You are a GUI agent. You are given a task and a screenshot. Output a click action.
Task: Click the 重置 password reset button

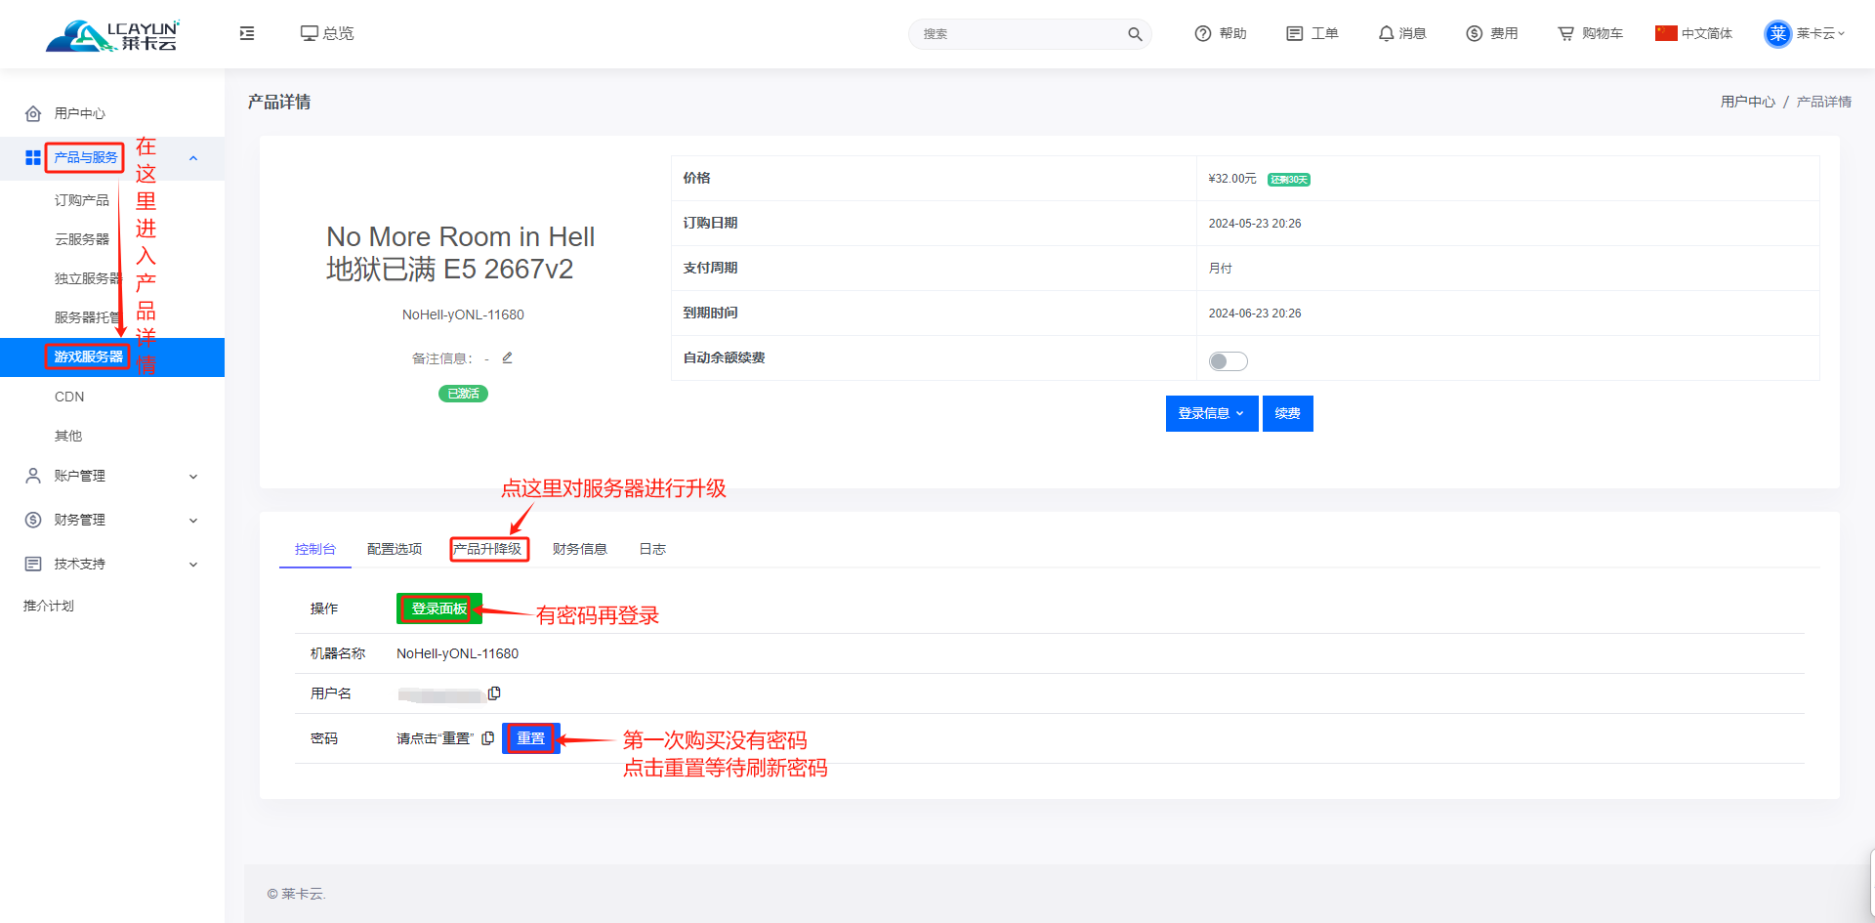(x=531, y=738)
